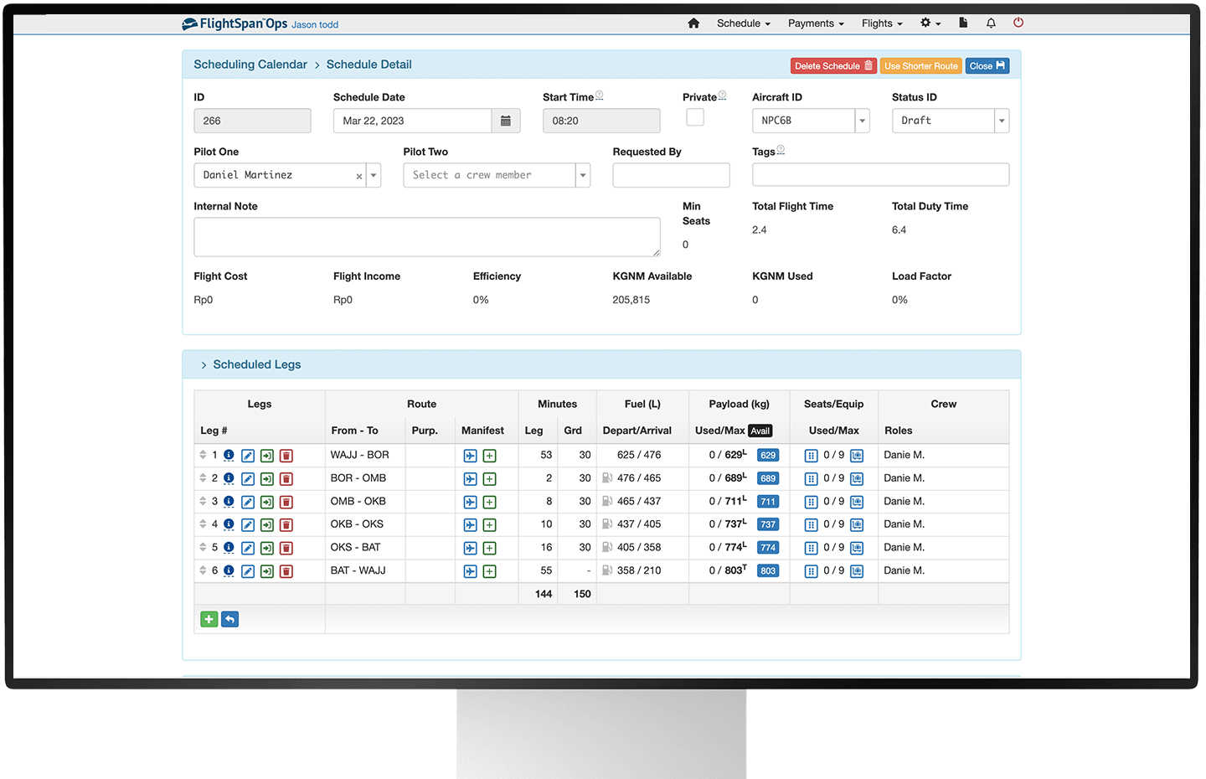Toggle the Private checkbox

point(695,117)
